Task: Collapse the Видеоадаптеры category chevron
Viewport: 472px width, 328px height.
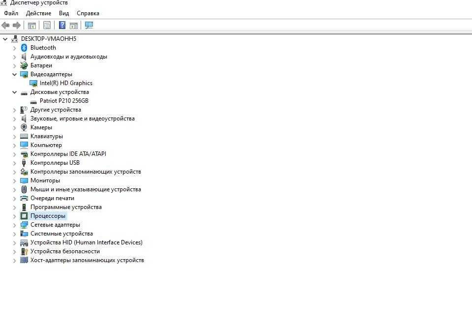Action: coord(14,74)
